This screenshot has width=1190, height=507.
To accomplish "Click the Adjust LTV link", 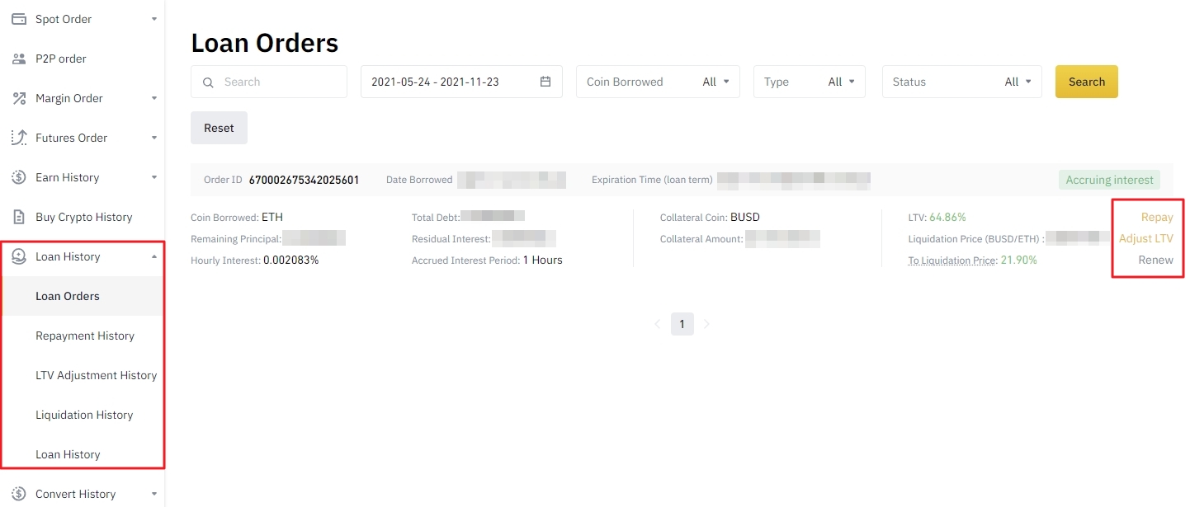I will click(x=1145, y=238).
